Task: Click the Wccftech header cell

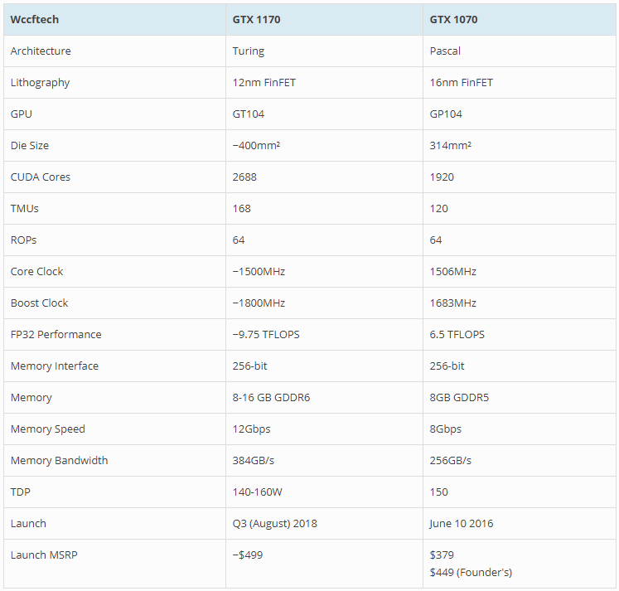Action: 35,19
